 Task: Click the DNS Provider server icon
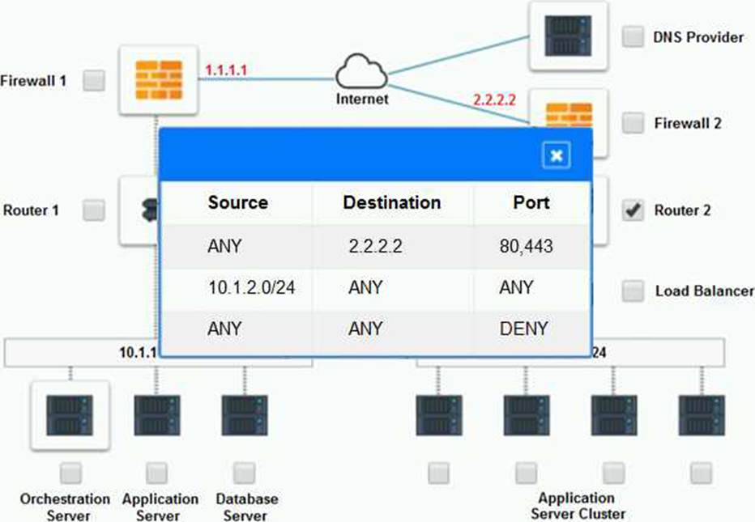pyautogui.click(x=568, y=36)
